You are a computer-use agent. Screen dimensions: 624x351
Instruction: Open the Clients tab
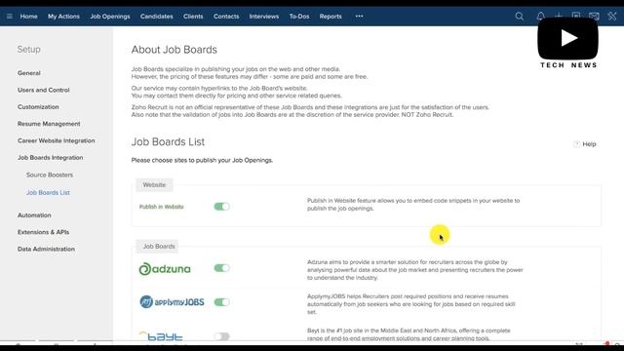[193, 17]
